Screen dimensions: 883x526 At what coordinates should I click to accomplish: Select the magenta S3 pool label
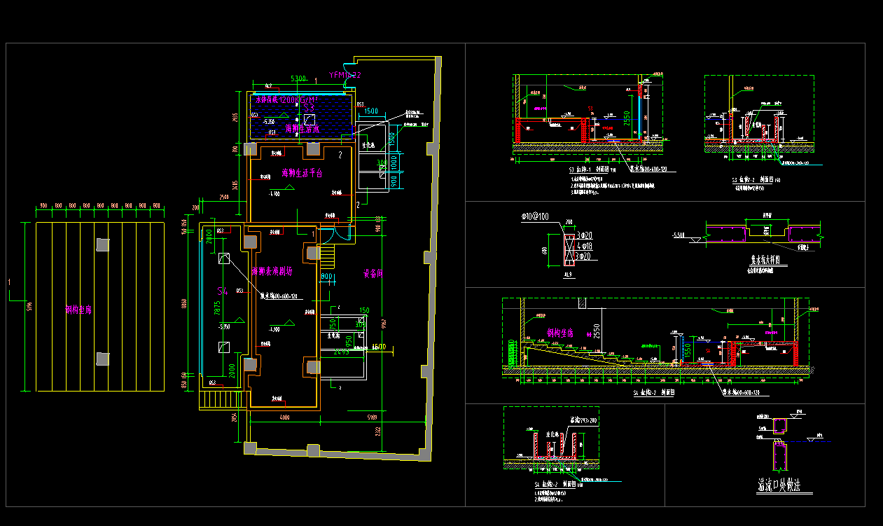coord(307,109)
